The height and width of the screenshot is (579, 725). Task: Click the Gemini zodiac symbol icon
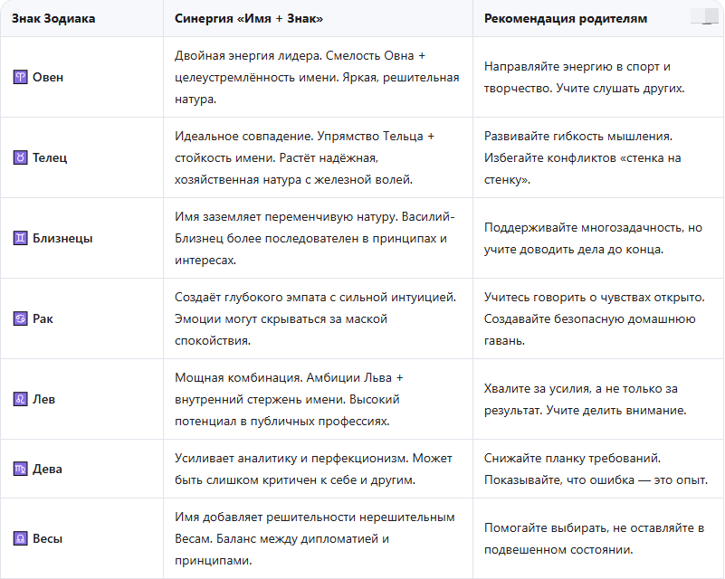tap(20, 239)
